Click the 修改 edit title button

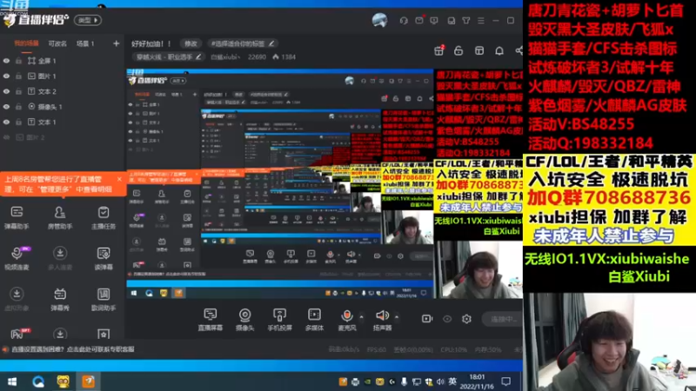point(191,43)
